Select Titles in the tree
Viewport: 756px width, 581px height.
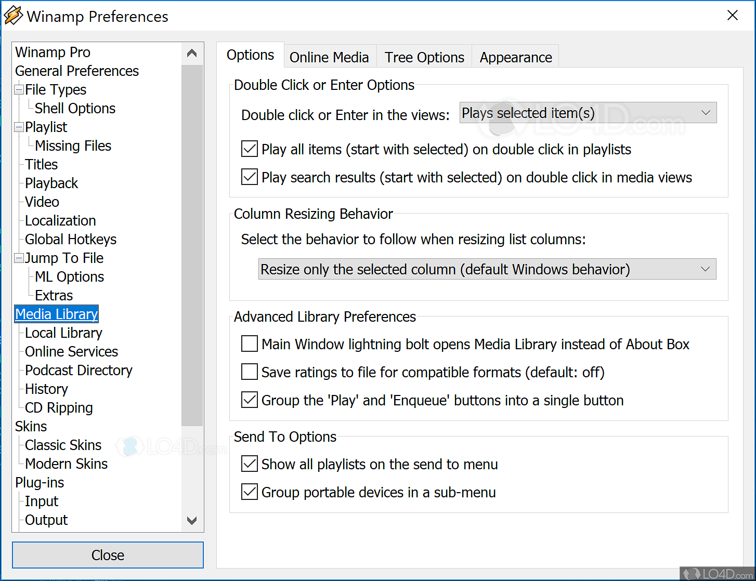(41, 165)
